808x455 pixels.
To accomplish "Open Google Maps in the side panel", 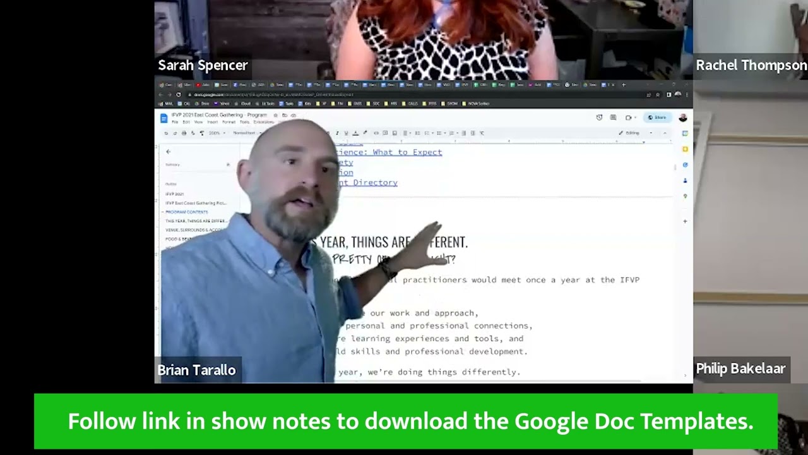I will pos(685,197).
